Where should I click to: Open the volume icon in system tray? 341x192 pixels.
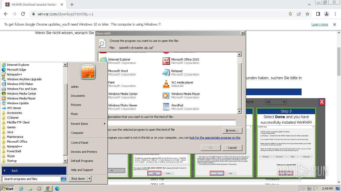tap(303, 189)
